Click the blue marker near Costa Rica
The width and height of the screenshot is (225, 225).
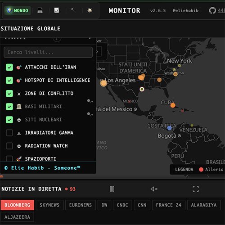click(169, 128)
